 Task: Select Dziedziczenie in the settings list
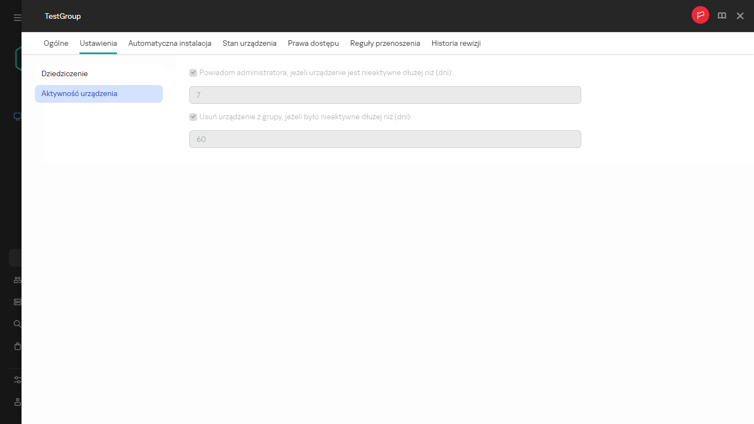[x=99, y=73]
